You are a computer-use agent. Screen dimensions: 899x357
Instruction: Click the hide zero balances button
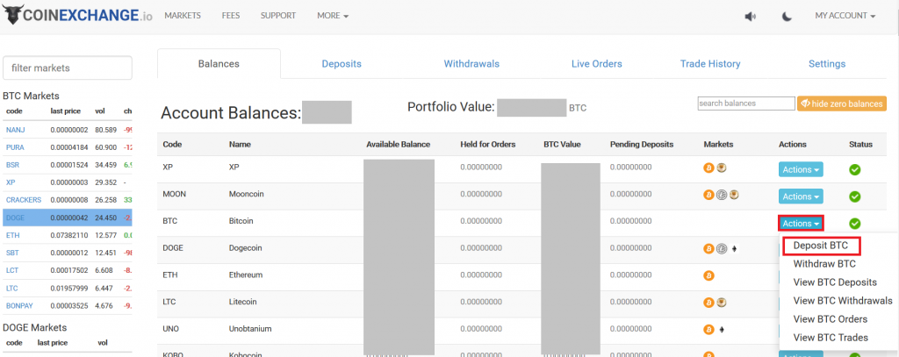pos(842,104)
